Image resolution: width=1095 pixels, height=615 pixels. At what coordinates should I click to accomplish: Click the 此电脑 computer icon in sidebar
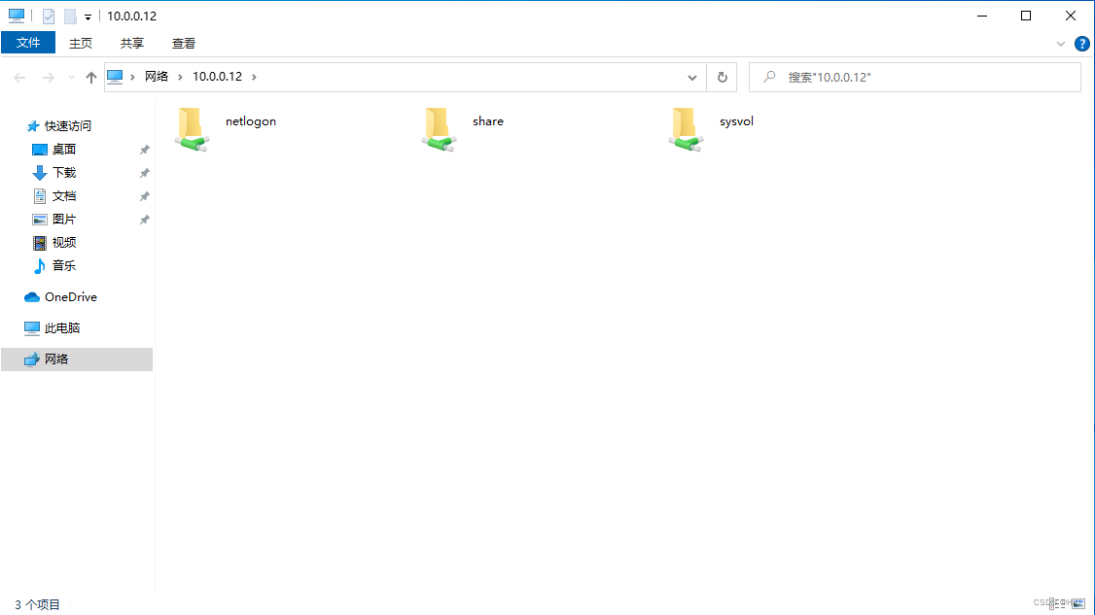point(31,328)
